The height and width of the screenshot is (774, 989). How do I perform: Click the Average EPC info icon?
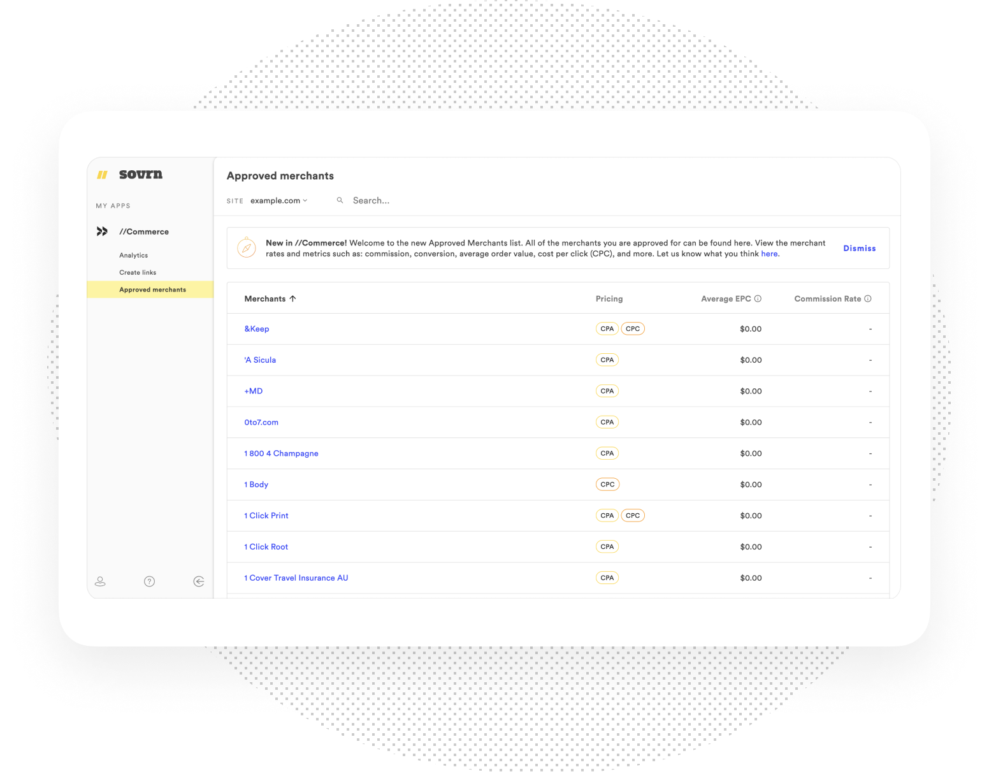[758, 298]
